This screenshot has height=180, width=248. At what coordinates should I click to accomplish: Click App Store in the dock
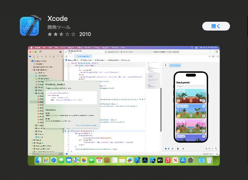coord(183,160)
